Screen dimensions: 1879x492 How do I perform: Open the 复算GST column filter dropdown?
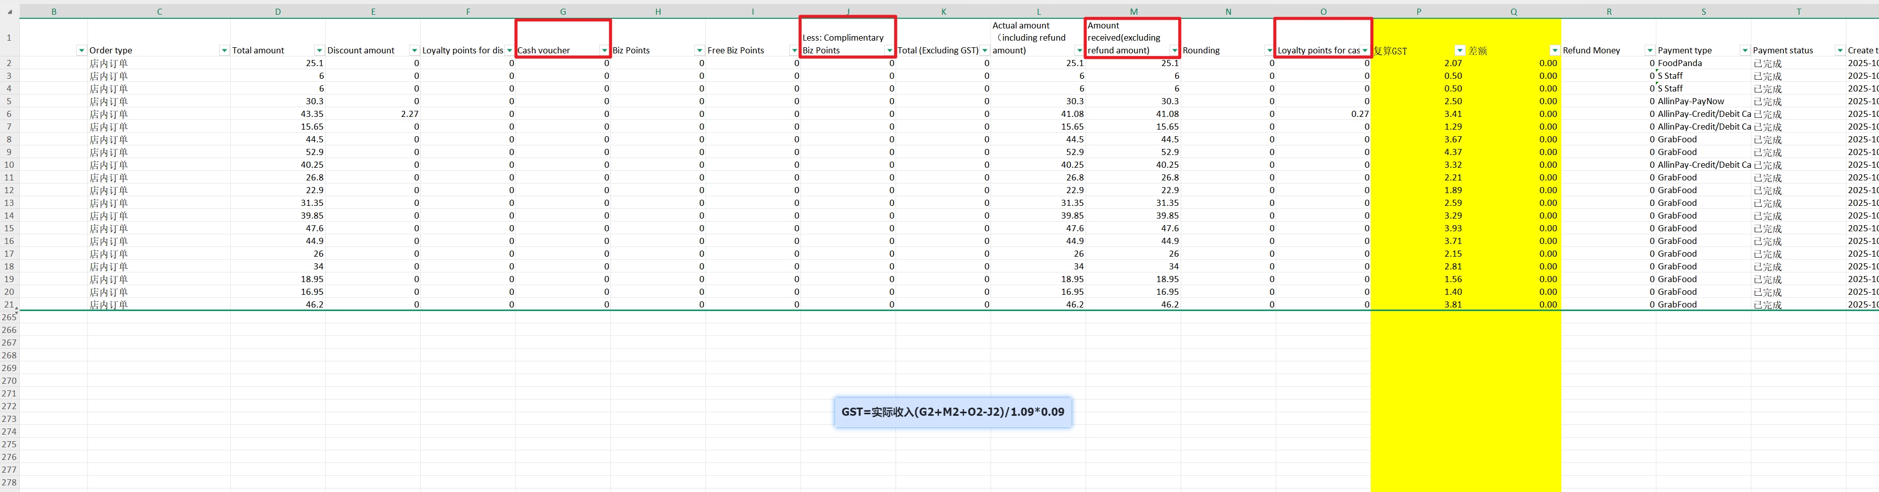click(1459, 50)
